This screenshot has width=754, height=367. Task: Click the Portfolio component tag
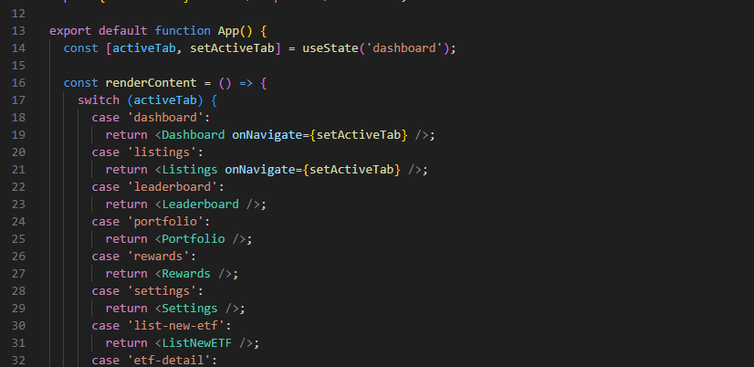(194, 238)
